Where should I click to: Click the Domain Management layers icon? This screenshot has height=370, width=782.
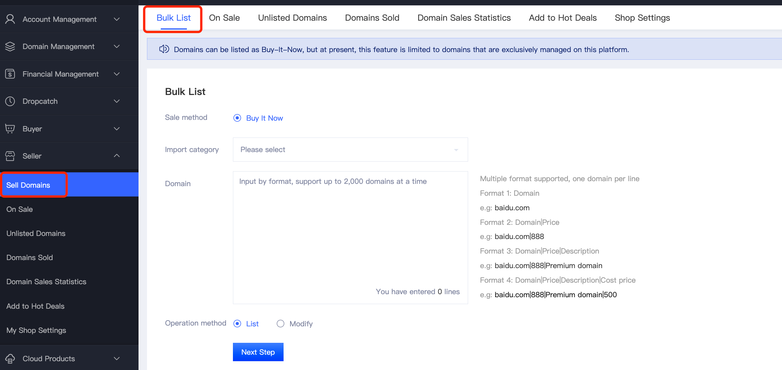pos(10,46)
